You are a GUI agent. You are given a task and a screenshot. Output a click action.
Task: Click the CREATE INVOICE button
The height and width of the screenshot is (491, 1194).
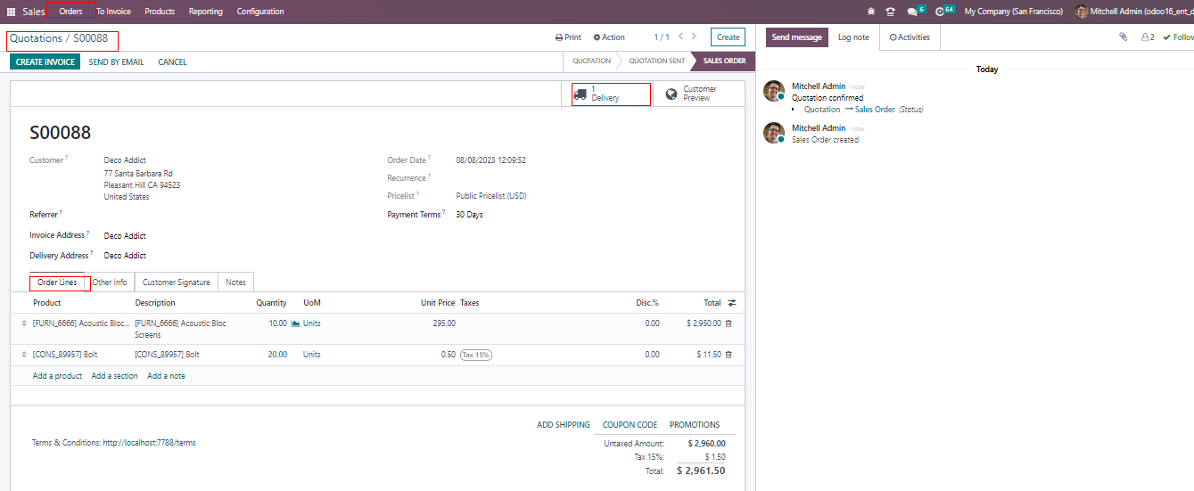point(45,62)
